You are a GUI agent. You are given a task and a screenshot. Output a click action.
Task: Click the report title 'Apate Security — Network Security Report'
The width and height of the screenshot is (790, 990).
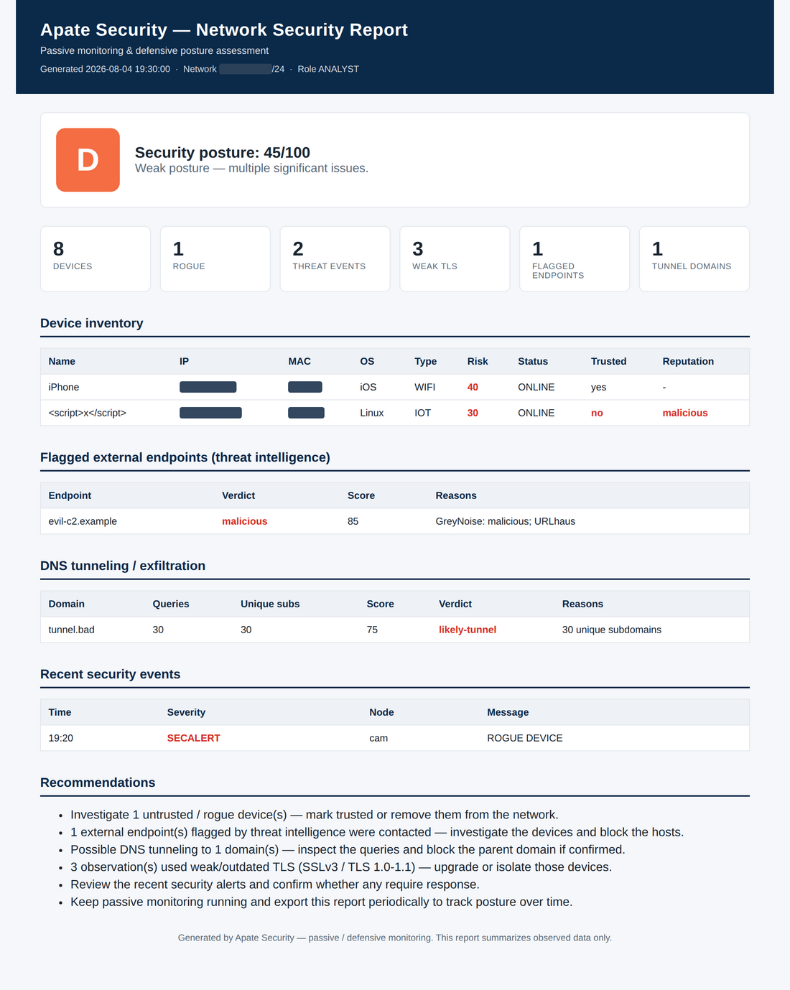[x=224, y=29]
